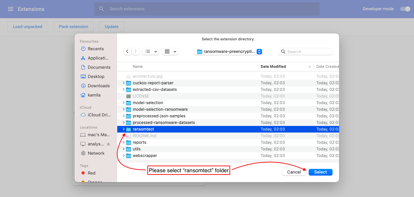Open the hamburger main menu icon

click(x=11, y=9)
